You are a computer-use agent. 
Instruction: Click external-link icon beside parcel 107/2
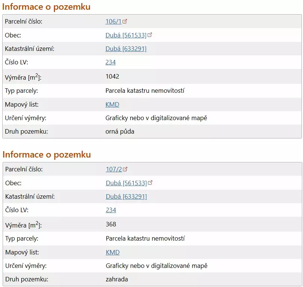[125, 169]
